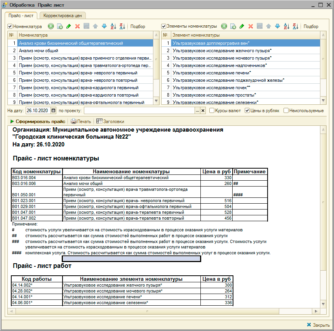Sort Номенклатура list ascending

pyautogui.click(x=113, y=26)
